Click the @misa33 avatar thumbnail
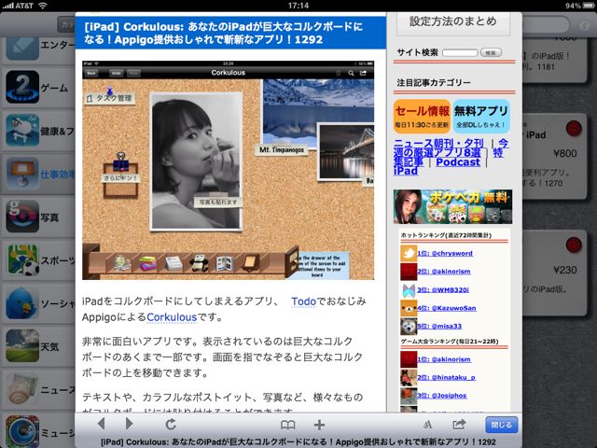This screenshot has width=597, height=448. 409,326
